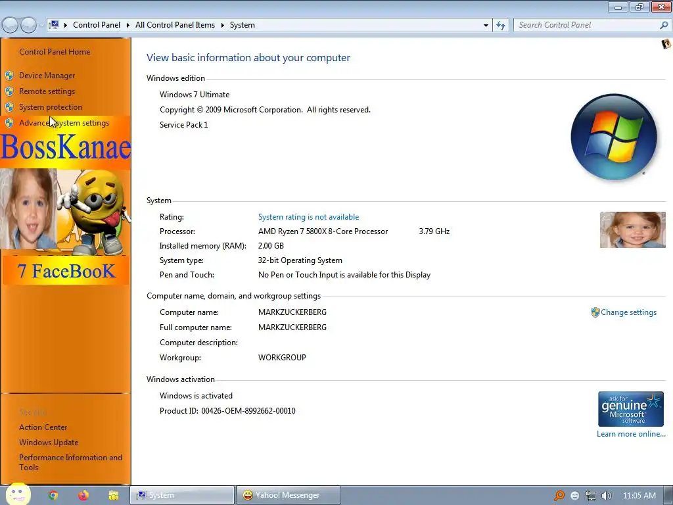The height and width of the screenshot is (505, 673).
Task: Open Learn more online link
Action: (631, 434)
